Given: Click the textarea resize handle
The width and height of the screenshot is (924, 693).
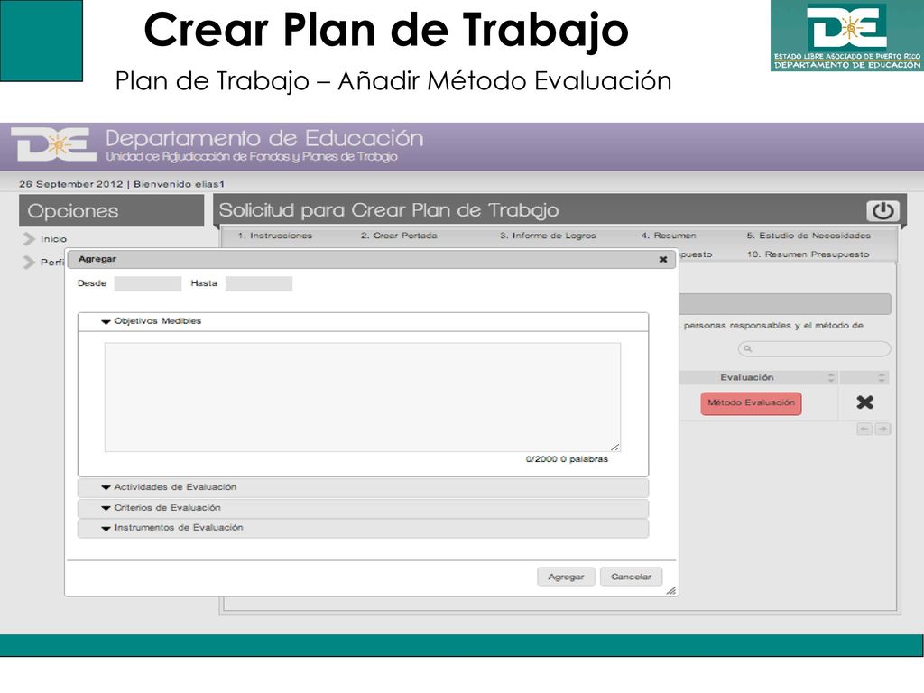Looking at the screenshot, I should coord(614,448).
